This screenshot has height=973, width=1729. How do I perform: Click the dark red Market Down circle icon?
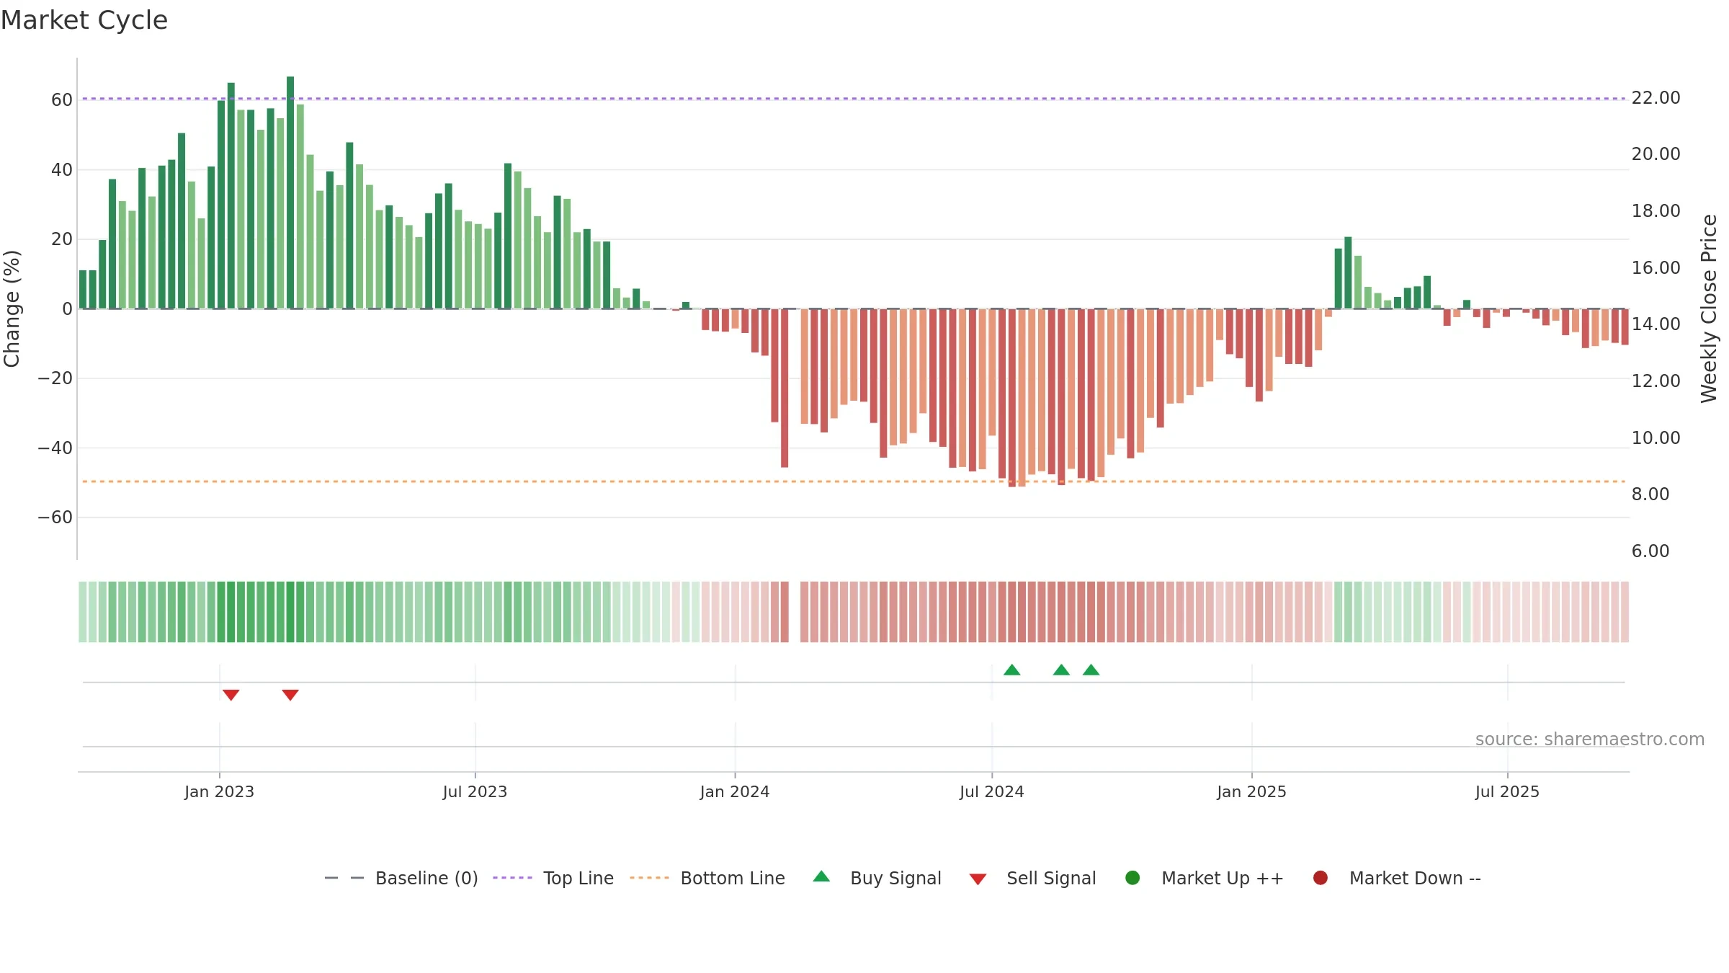pyautogui.click(x=1321, y=878)
